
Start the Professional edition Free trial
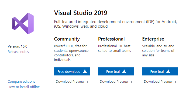tap(116, 71)
